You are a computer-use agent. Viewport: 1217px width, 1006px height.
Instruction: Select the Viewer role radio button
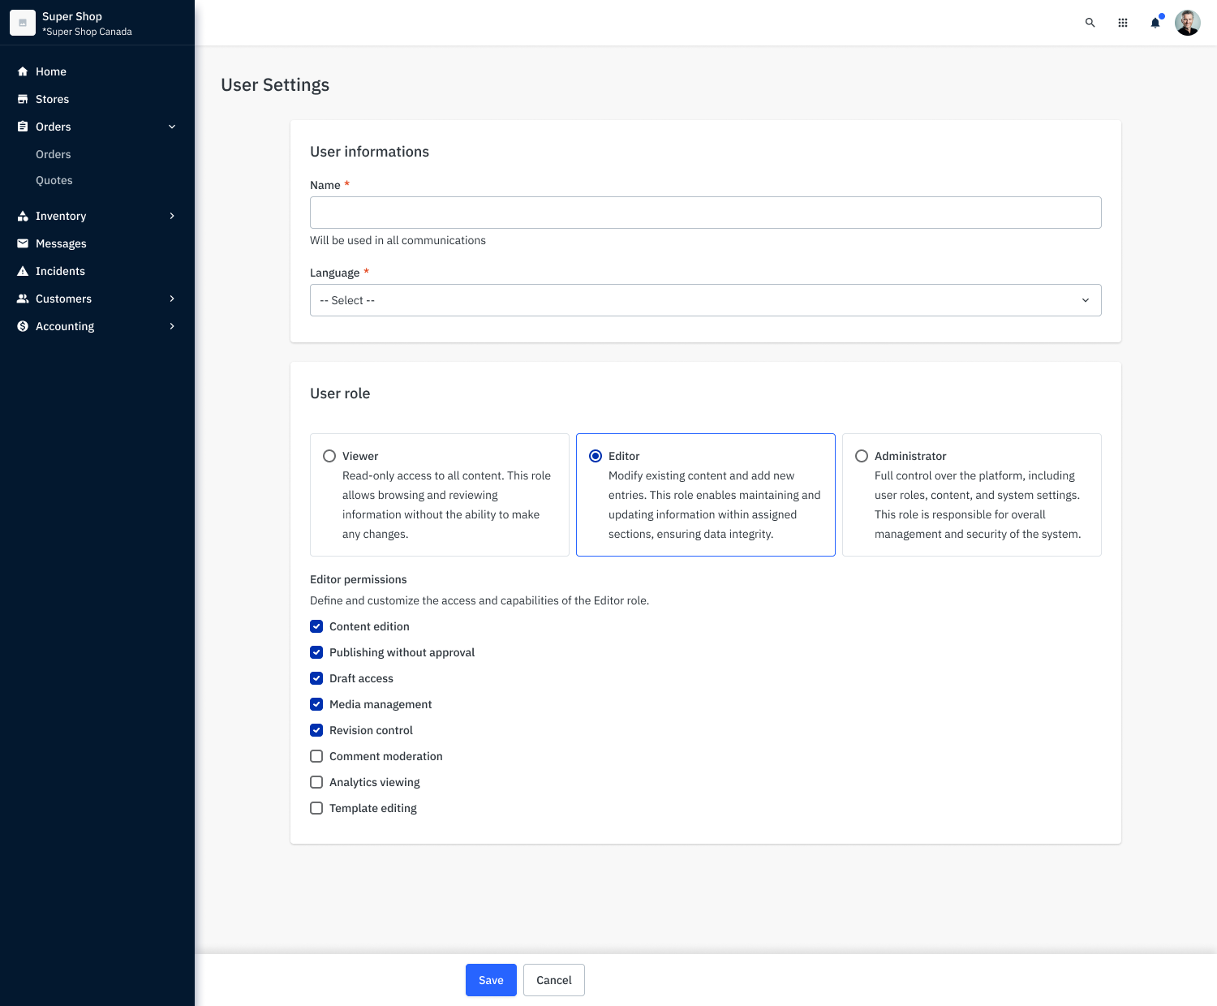[x=329, y=456]
